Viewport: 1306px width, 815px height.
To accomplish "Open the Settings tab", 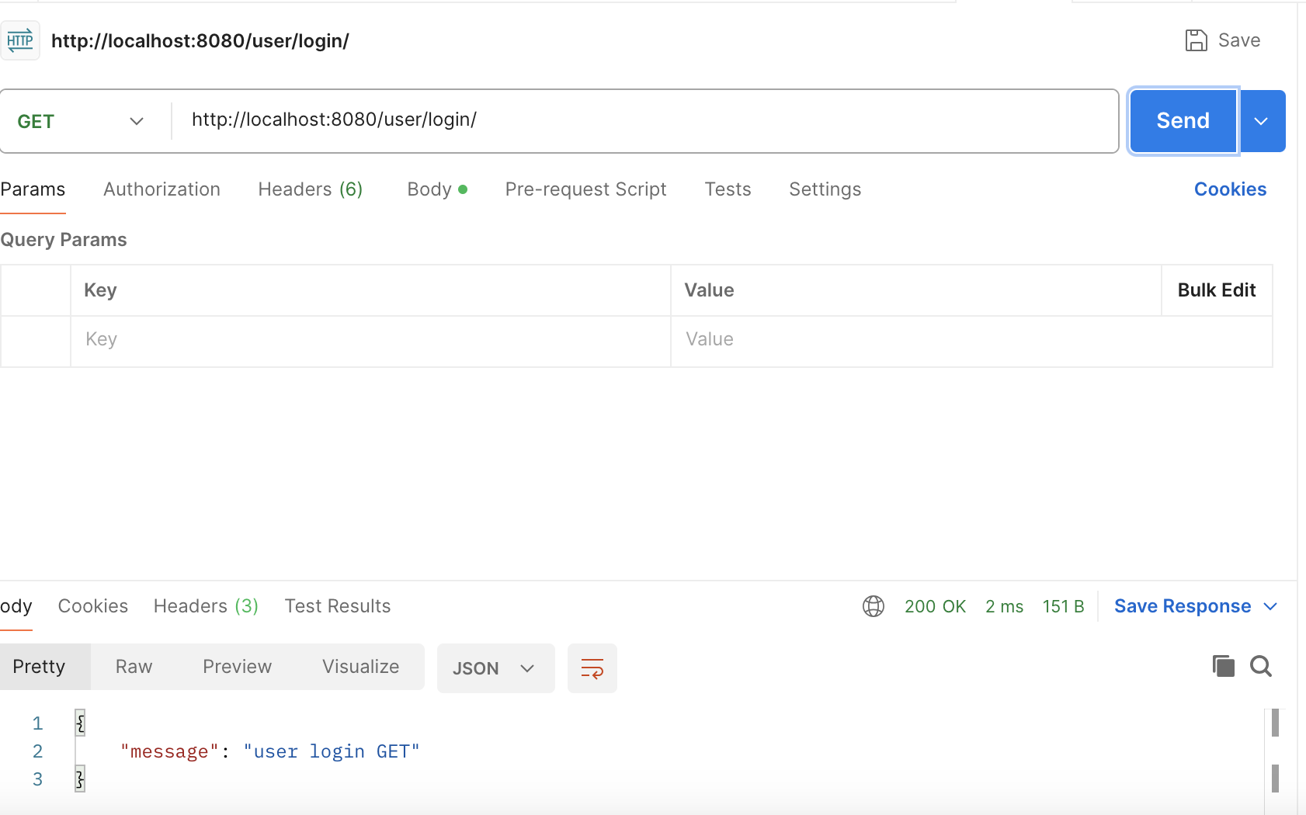I will tap(825, 189).
